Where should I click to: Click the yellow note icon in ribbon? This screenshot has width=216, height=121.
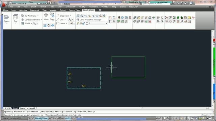189,17
